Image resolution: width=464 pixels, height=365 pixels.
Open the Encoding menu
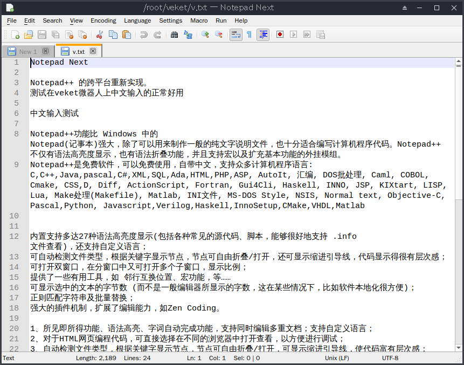103,20
